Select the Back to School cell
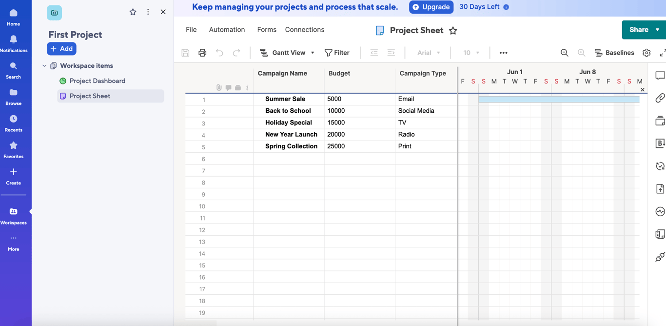666x326 pixels. (x=289, y=111)
